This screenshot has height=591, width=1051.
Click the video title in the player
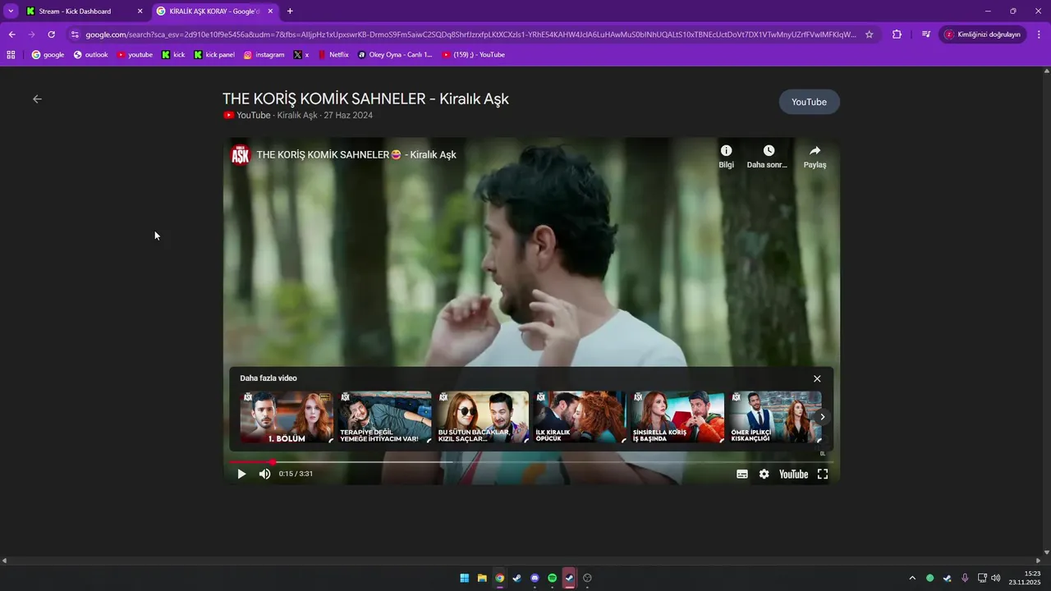[x=356, y=154]
